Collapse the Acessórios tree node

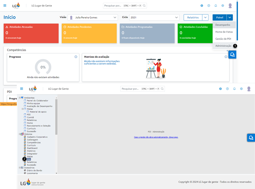[x=20, y=168]
